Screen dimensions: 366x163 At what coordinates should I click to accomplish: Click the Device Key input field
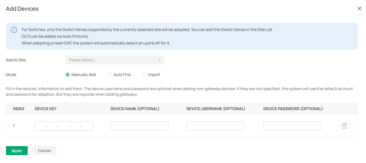[x=64, y=126]
